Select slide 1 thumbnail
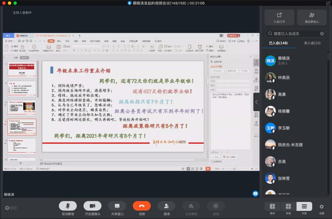Viewport: 332px width, 219px height. pyautogui.click(x=22, y=70)
